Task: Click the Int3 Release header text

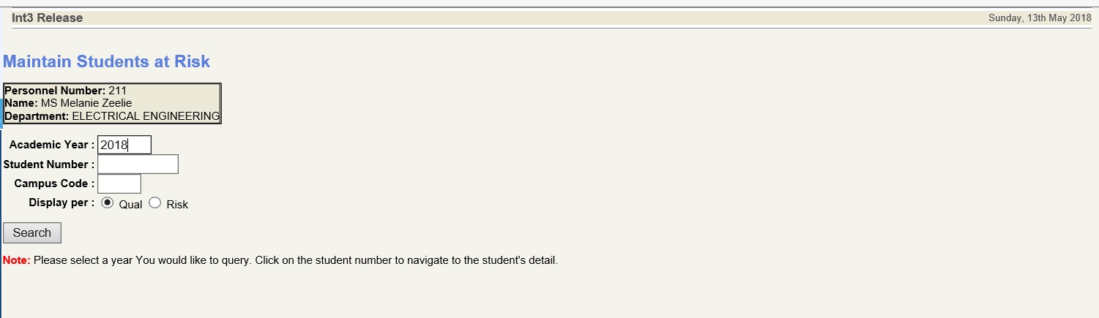Action: [x=47, y=18]
